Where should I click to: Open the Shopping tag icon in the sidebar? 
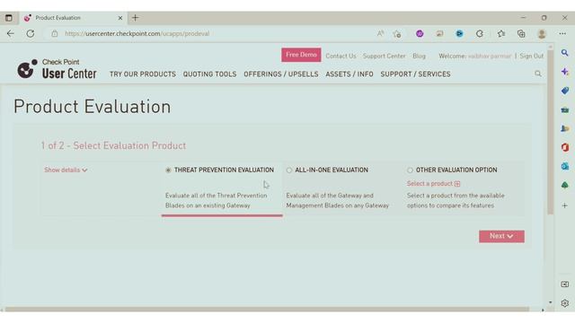pos(565,91)
